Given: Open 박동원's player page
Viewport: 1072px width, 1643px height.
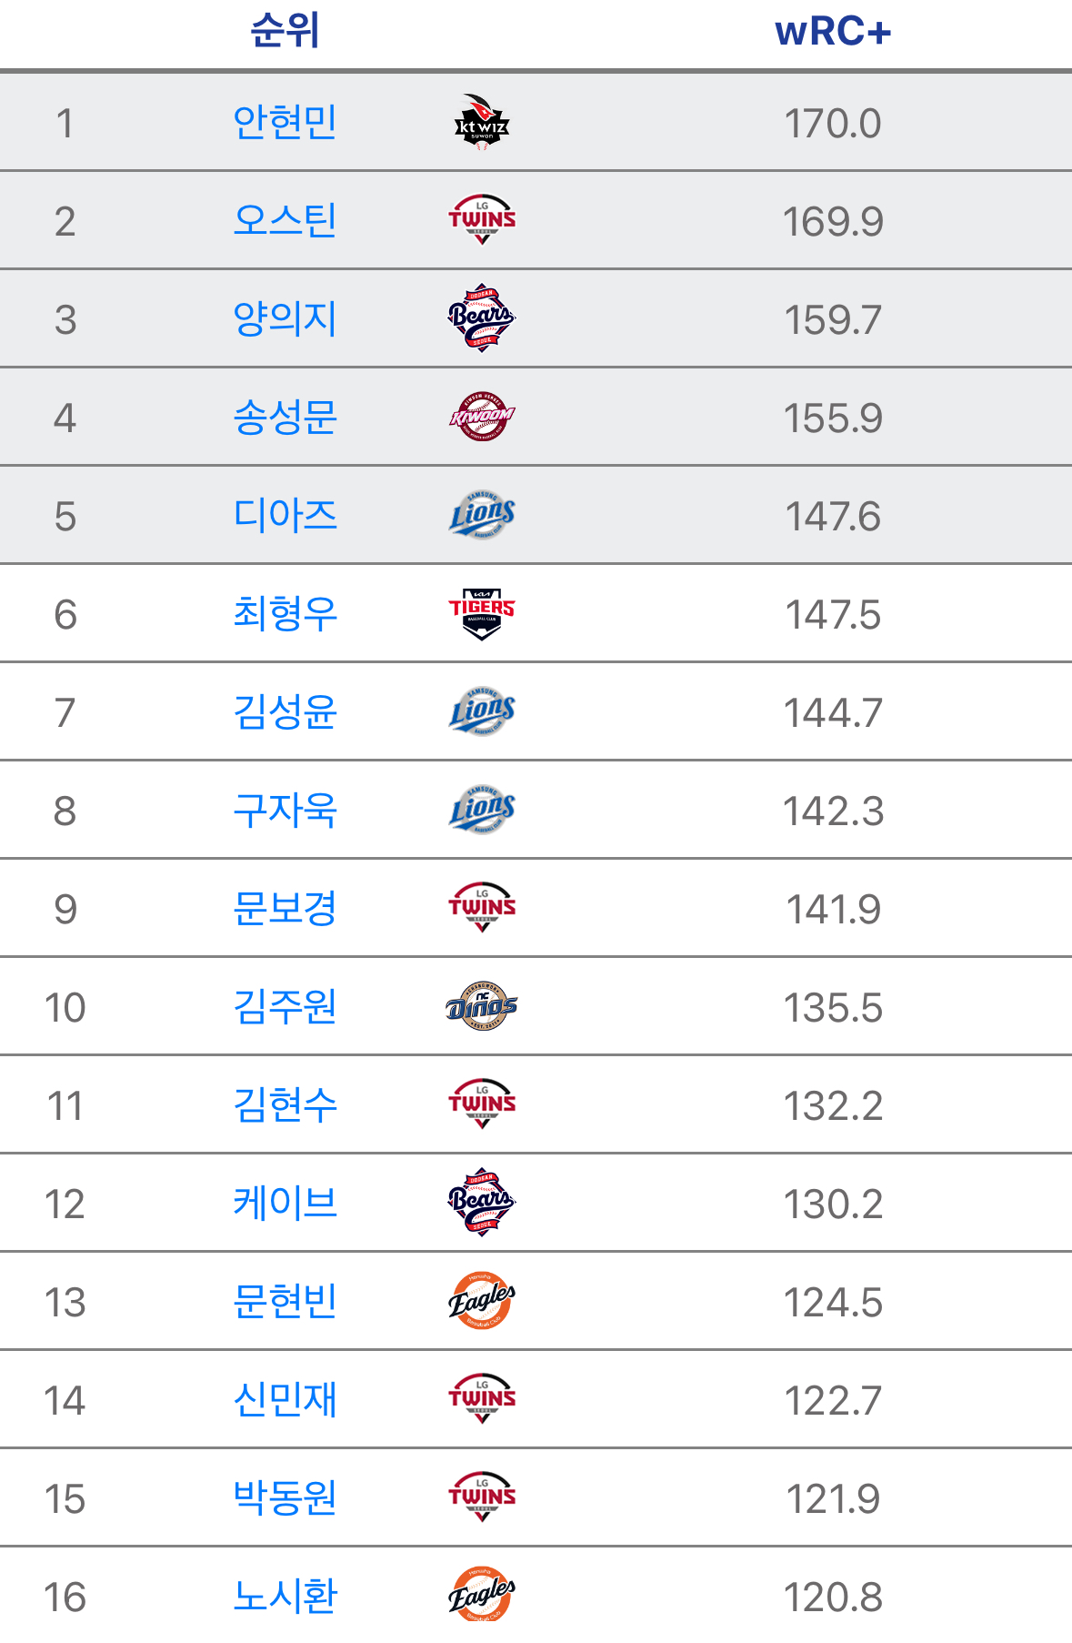Looking at the screenshot, I should point(285,1498).
